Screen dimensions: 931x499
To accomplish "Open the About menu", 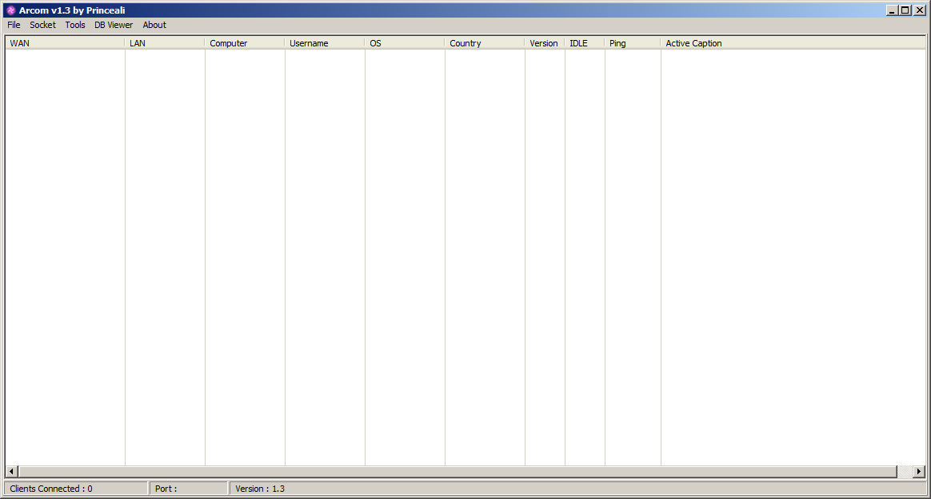I will (x=154, y=25).
